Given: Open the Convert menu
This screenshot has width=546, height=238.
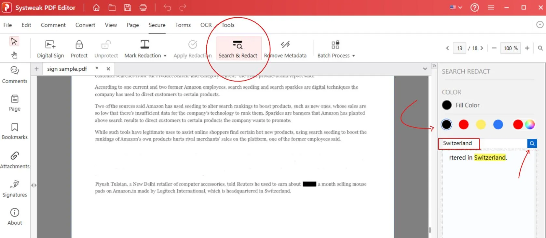Looking at the screenshot, I should tap(85, 25).
